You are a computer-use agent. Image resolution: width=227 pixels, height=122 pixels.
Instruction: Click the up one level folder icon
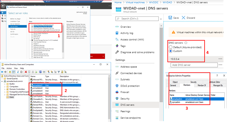pos(10,72)
